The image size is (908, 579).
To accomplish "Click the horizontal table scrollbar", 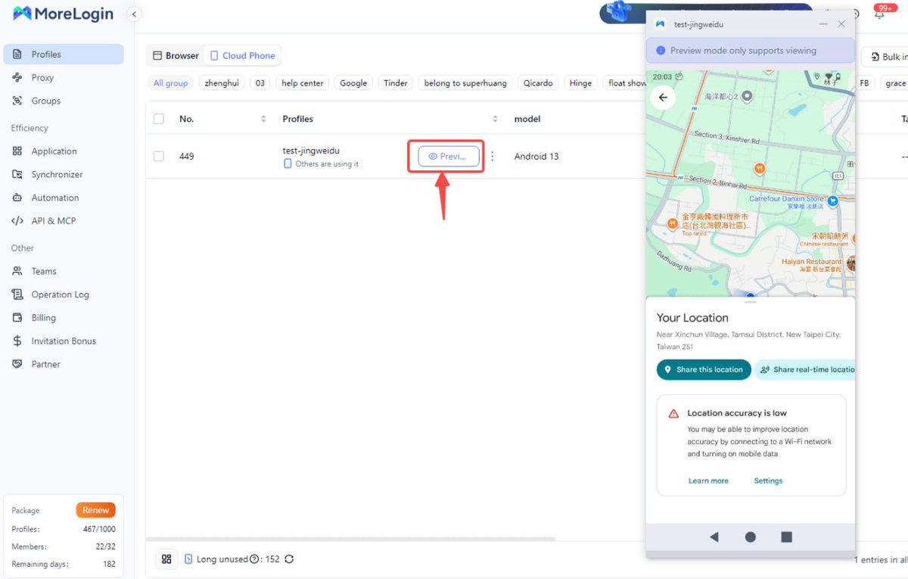I will (x=350, y=539).
